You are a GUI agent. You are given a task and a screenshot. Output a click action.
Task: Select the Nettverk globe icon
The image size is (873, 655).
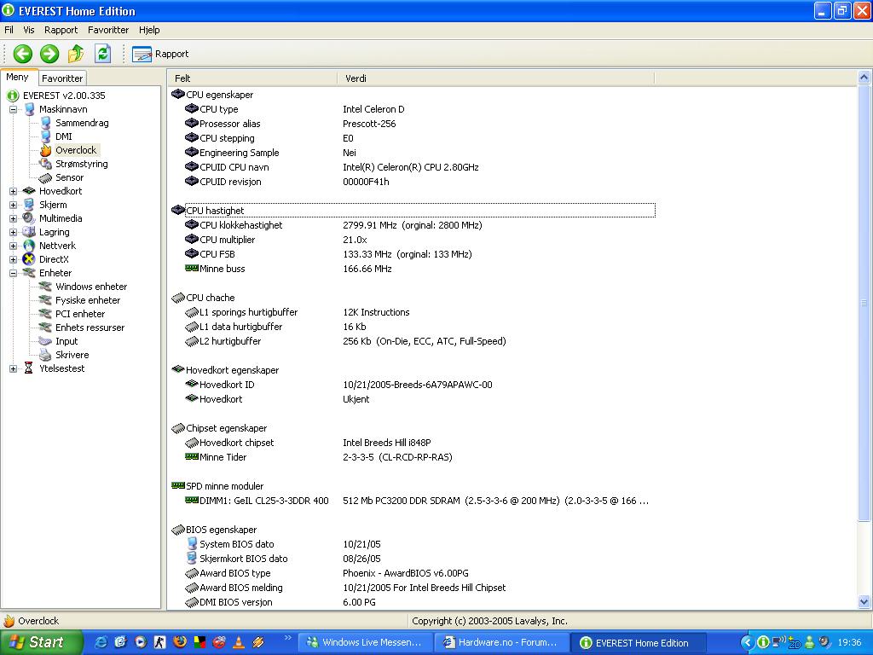pos(29,246)
